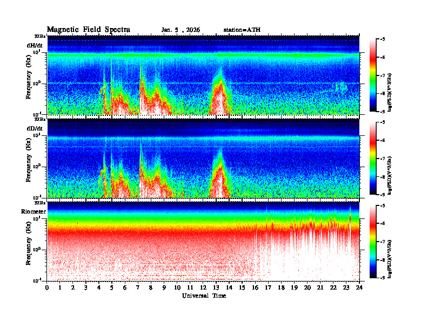Click the "Universal Time" axis title

coord(204,295)
